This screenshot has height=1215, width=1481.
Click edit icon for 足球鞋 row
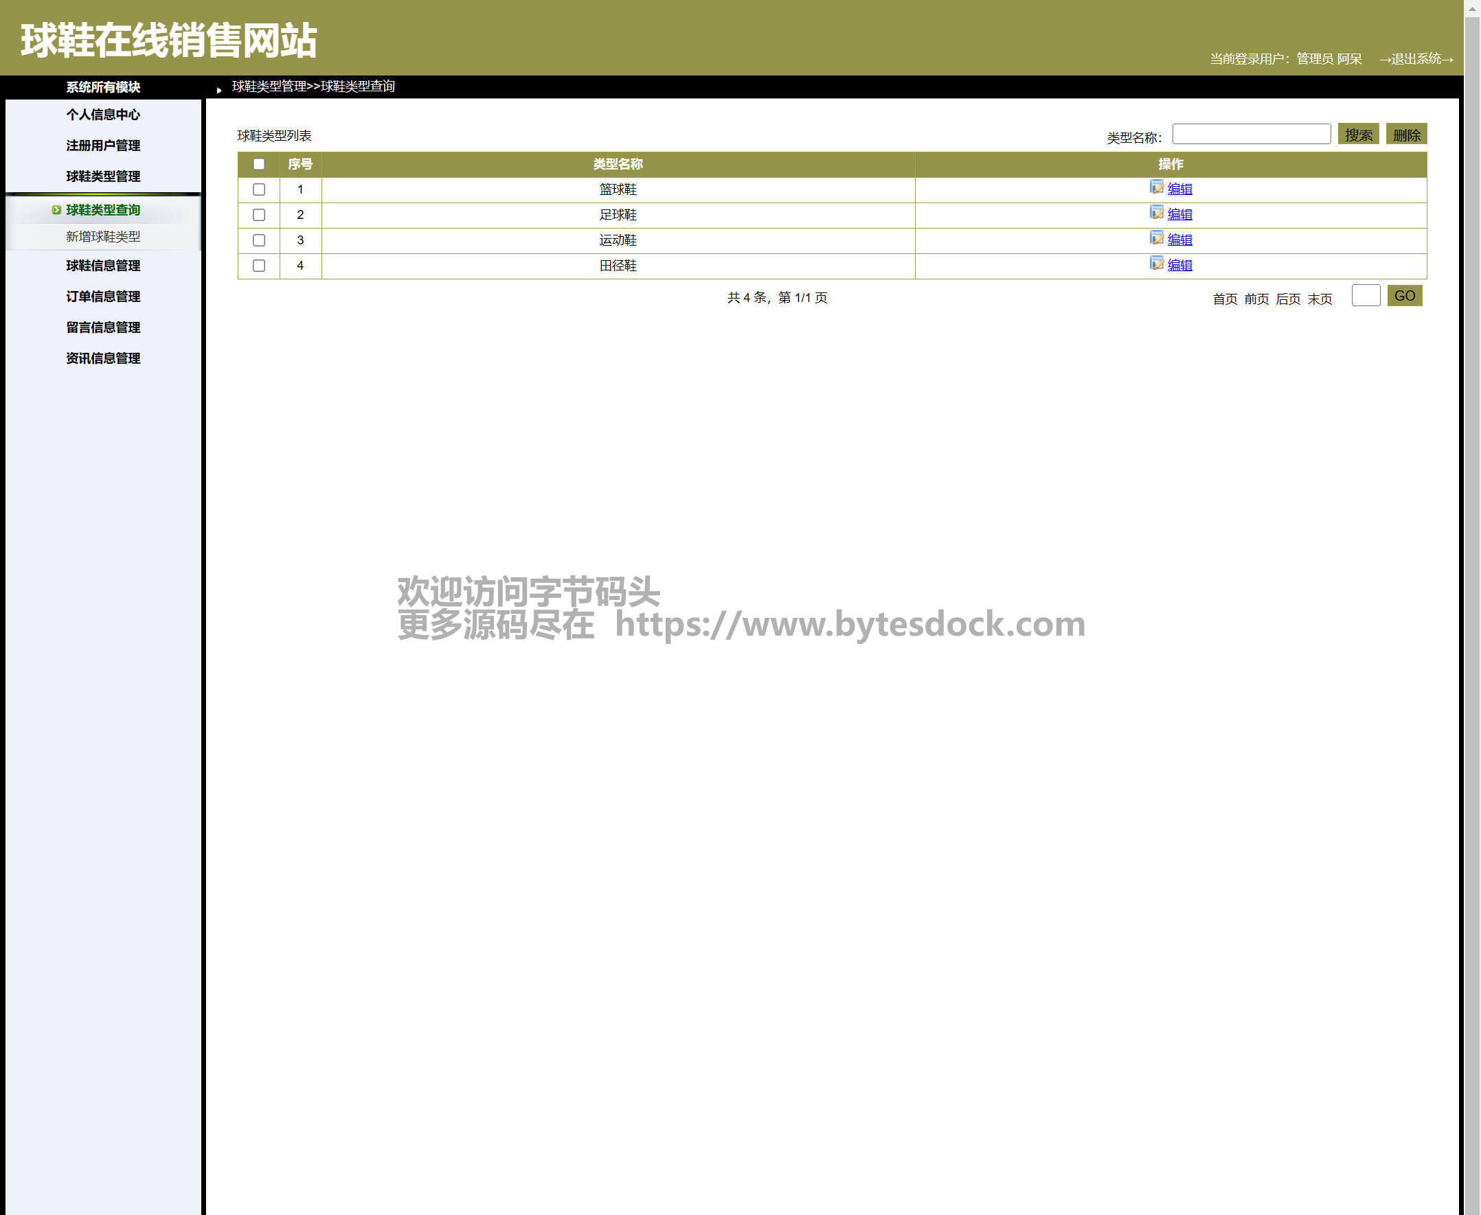[1156, 212]
